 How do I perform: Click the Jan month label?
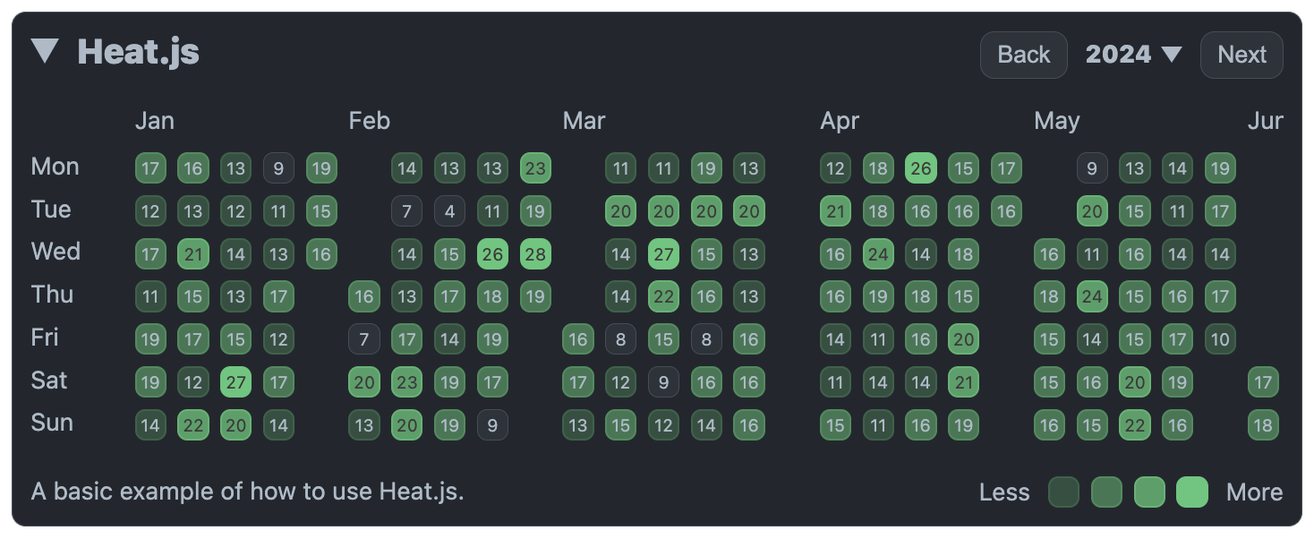click(x=154, y=120)
